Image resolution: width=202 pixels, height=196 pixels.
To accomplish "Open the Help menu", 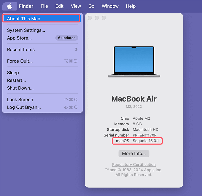I will pos(131,6).
